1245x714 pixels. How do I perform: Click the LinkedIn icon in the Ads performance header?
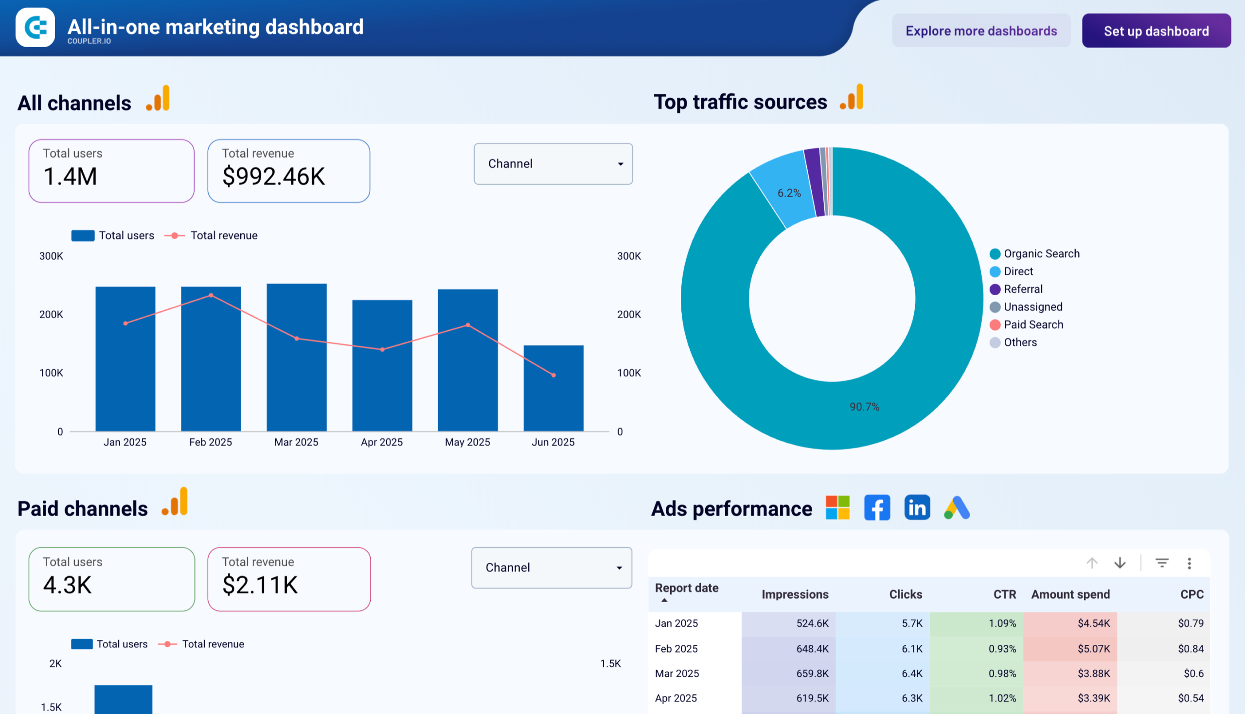[x=916, y=508]
